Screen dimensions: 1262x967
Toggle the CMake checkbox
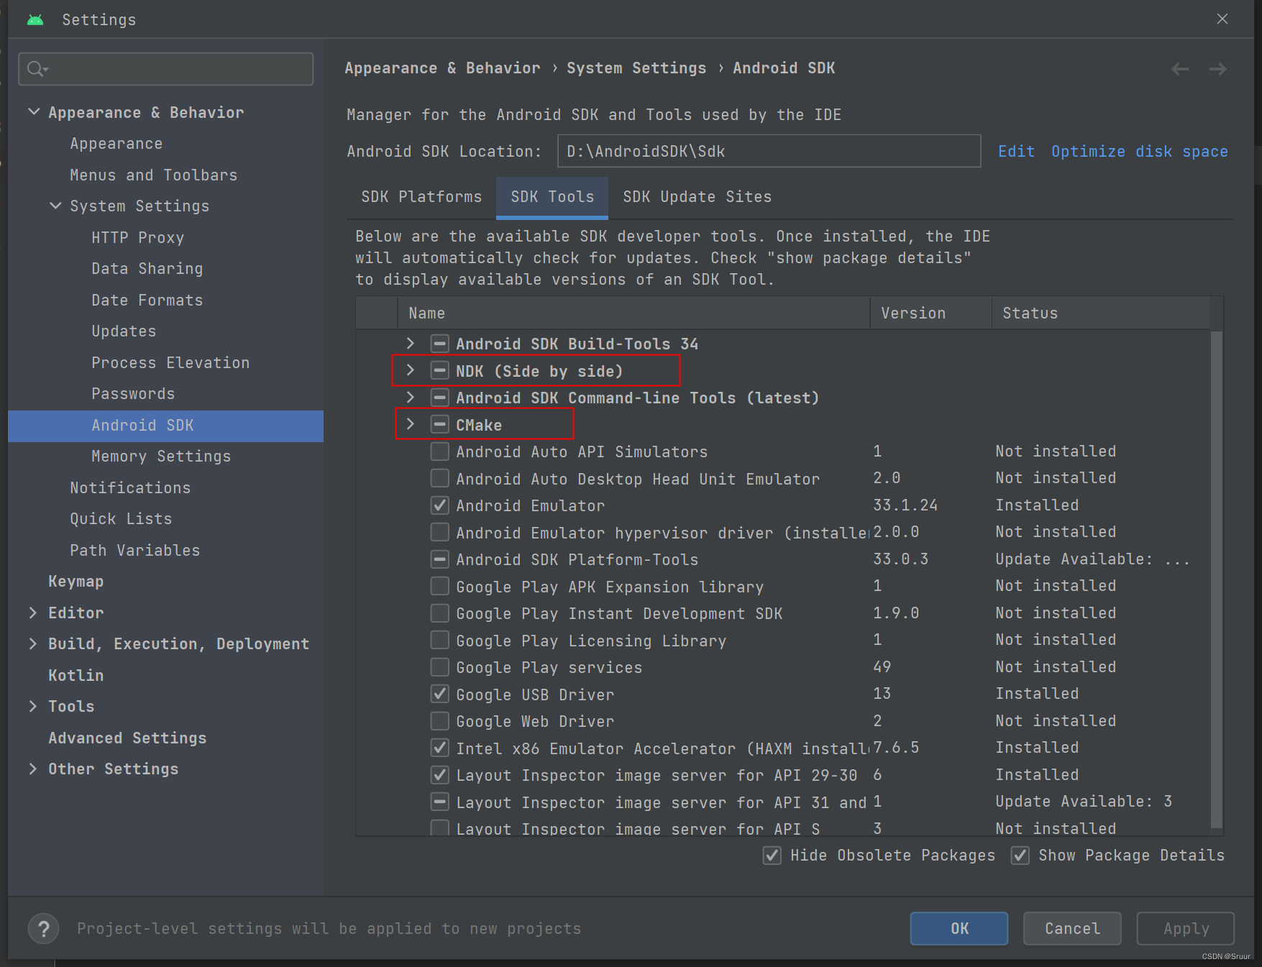(439, 425)
